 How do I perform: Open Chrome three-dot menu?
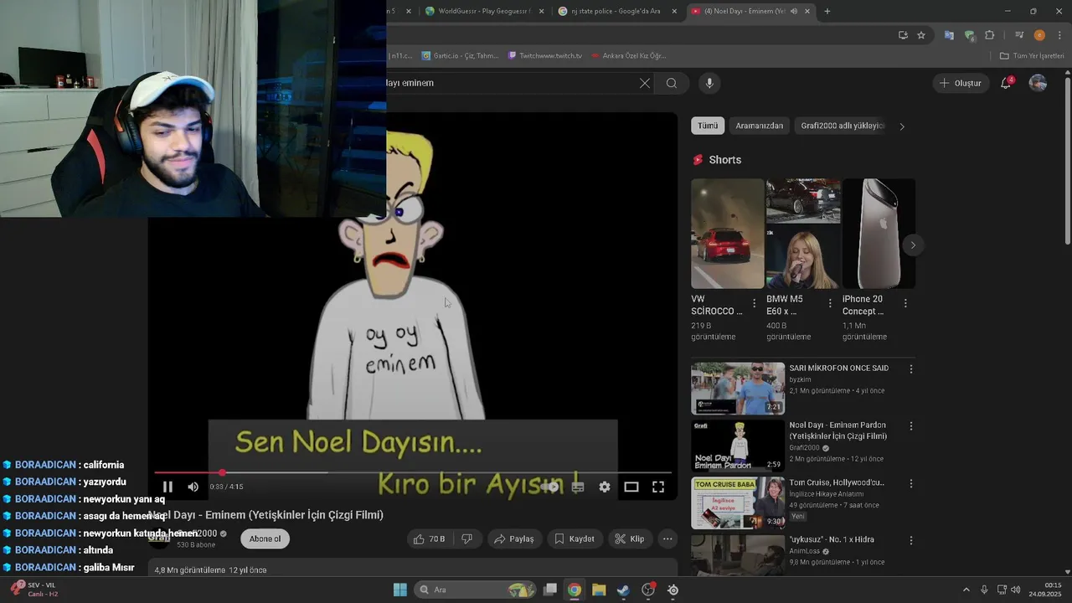tap(1059, 35)
